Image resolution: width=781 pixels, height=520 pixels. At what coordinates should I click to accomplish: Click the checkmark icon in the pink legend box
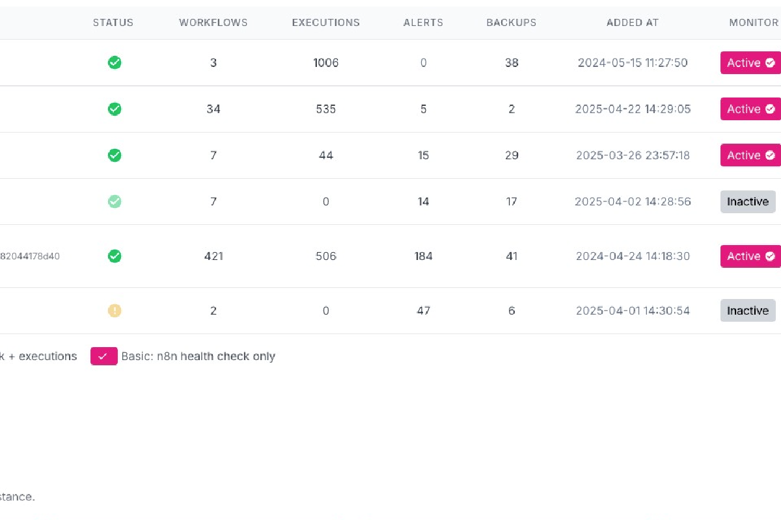tap(103, 356)
